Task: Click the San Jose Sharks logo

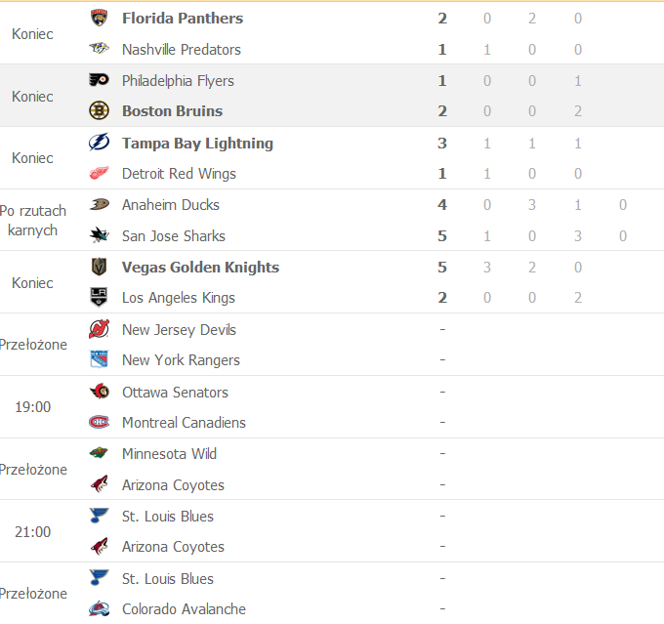Action: (99, 236)
